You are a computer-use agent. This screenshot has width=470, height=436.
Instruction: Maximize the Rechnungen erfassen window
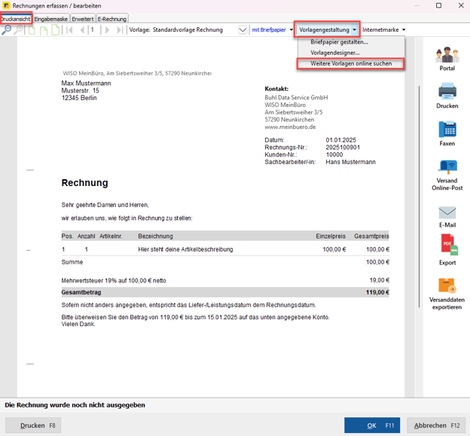click(x=438, y=5)
